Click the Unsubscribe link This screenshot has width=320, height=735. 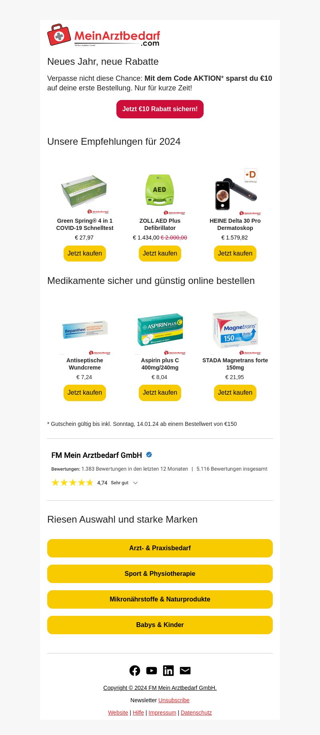pyautogui.click(x=174, y=700)
